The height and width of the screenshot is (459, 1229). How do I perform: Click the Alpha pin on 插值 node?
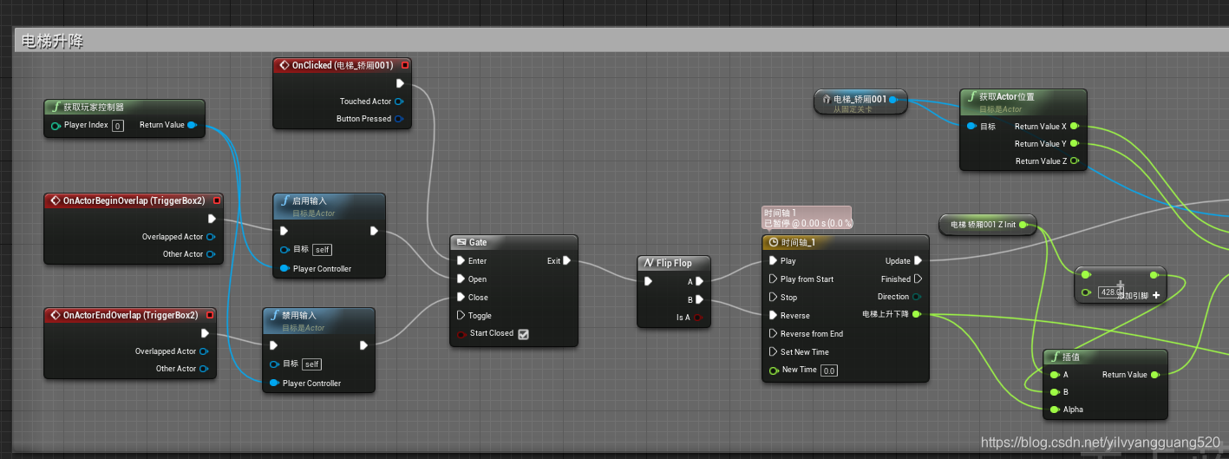[x=1055, y=410]
